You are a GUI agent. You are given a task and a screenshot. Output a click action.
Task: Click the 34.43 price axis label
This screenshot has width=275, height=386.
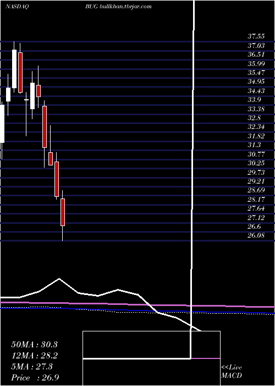click(256, 91)
